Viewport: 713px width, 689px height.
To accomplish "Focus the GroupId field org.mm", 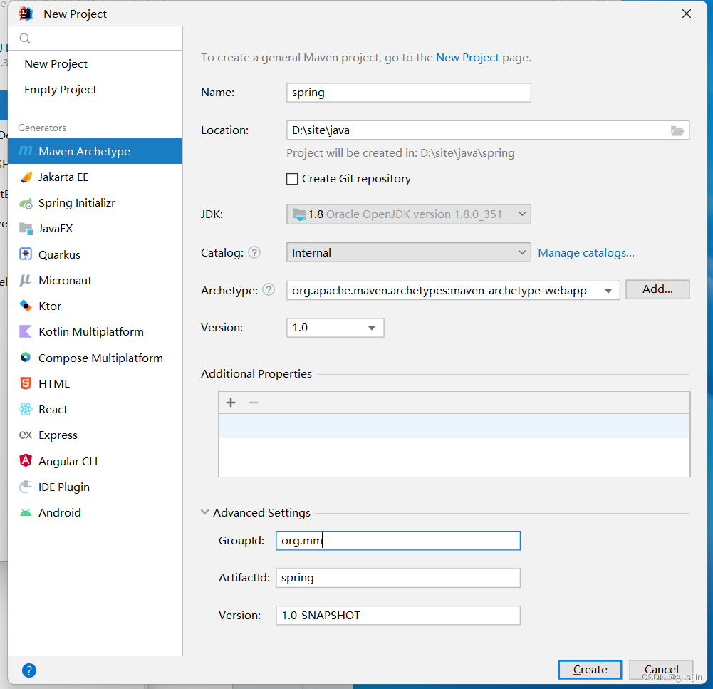I will pos(398,540).
